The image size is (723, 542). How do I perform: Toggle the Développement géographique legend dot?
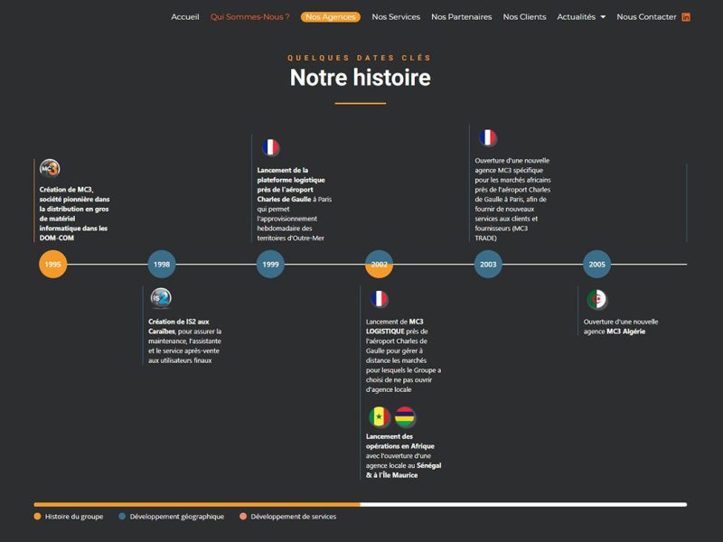[122, 516]
